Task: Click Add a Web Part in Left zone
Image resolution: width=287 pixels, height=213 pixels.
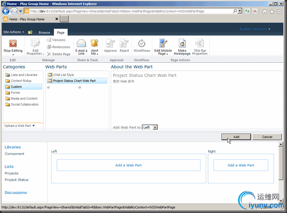Action: (128, 165)
